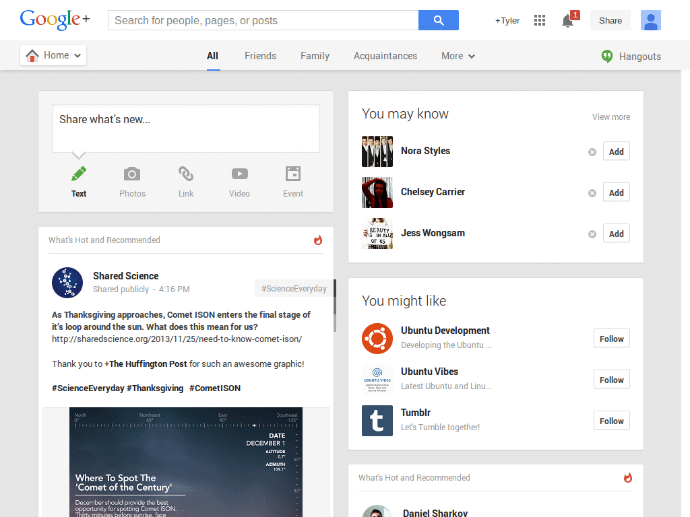
Task: Click the Share what's new text box
Action: coord(186,129)
